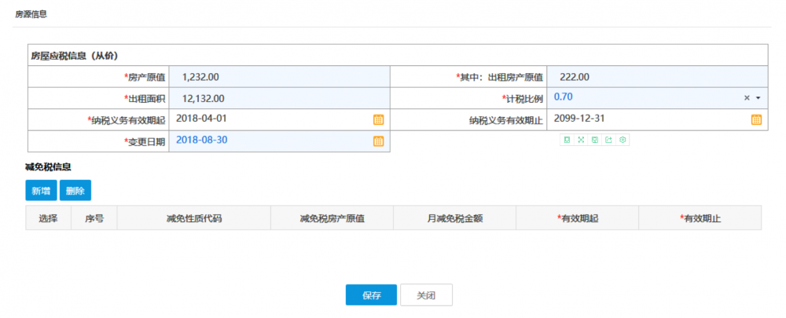Click the green save disk icon
Screen dimensions: 786x318
click(594, 140)
